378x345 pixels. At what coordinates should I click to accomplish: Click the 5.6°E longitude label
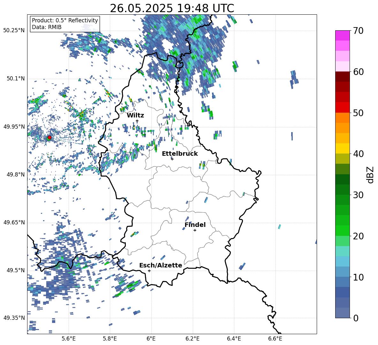tap(69, 339)
